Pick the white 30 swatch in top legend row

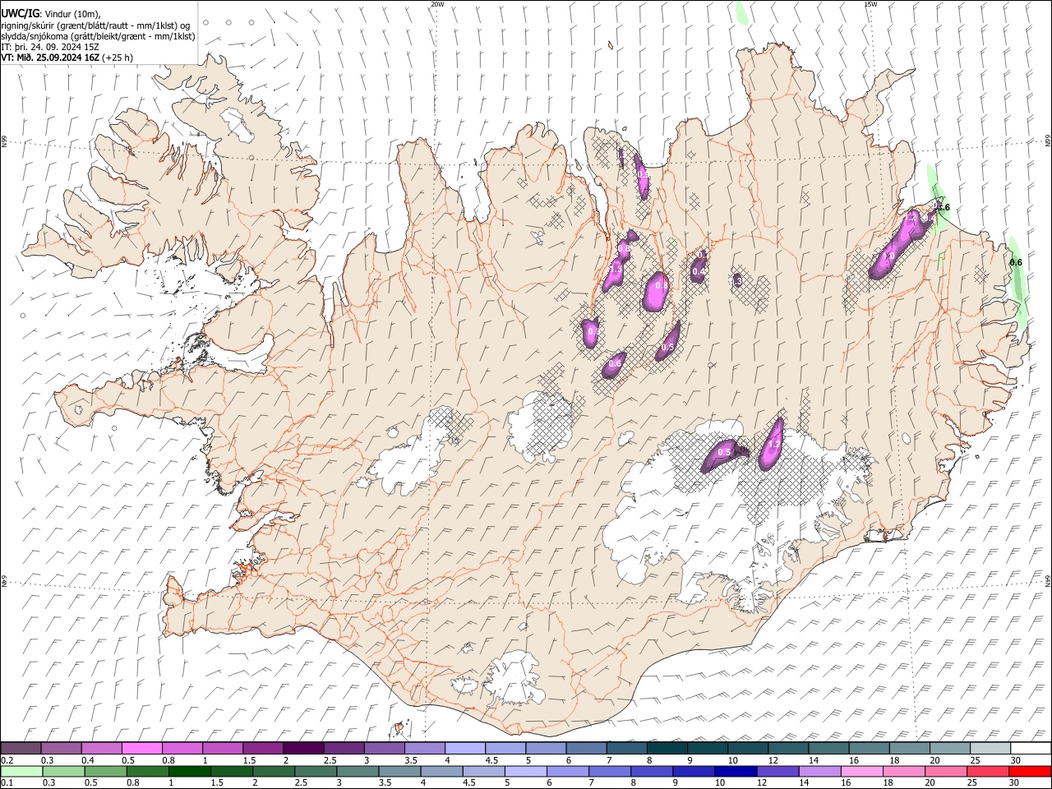click(x=1030, y=748)
